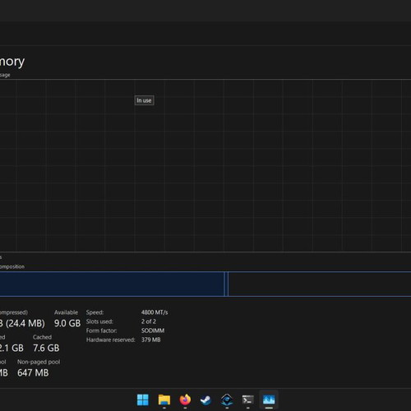Select the in-use segment of memory composition bar
The image size is (411, 411).
click(x=112, y=284)
